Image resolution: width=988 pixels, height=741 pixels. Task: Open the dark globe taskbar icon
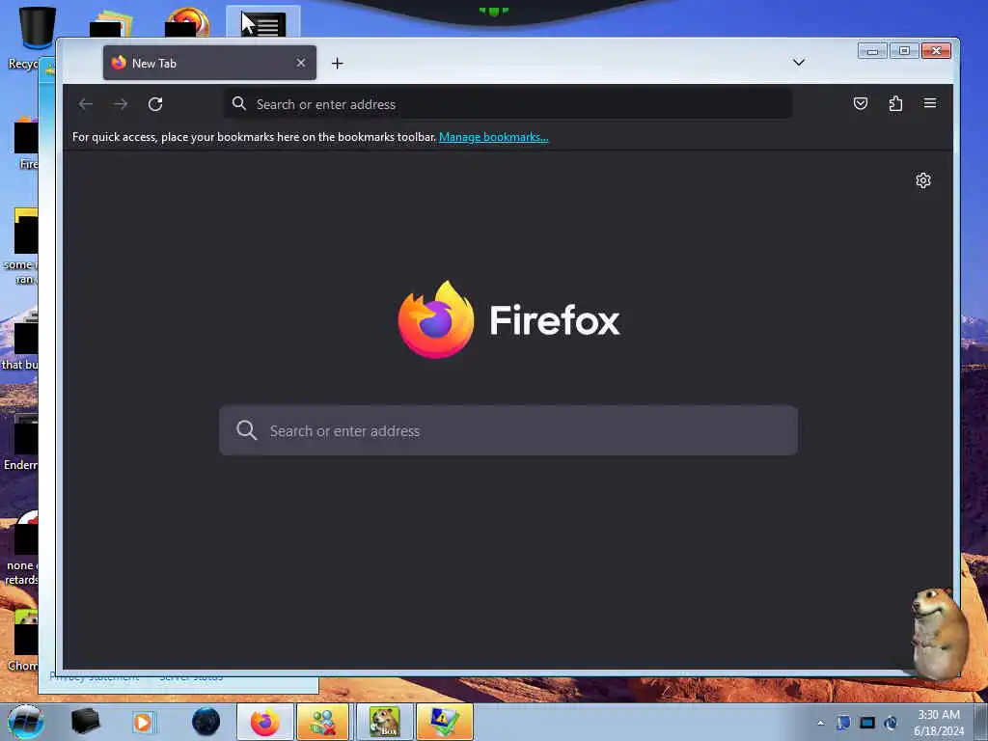click(206, 722)
